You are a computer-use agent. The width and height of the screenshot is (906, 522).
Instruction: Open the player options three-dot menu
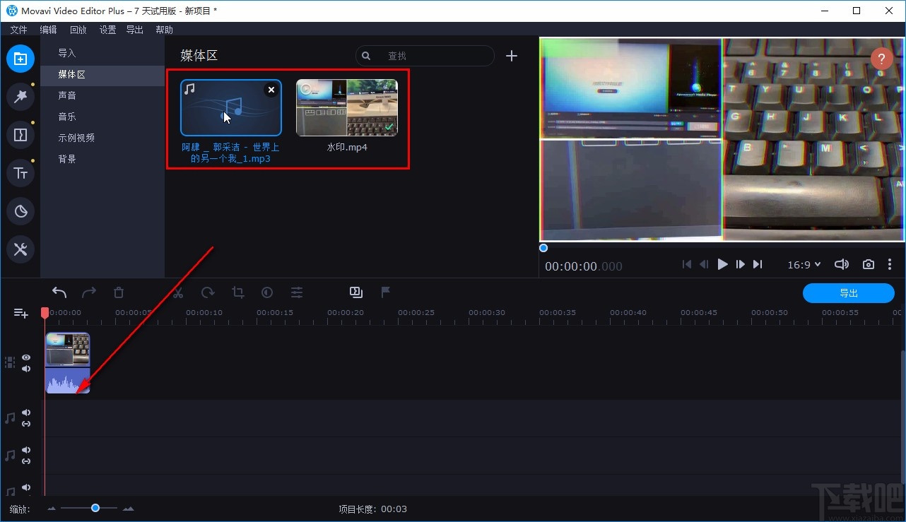[890, 264]
